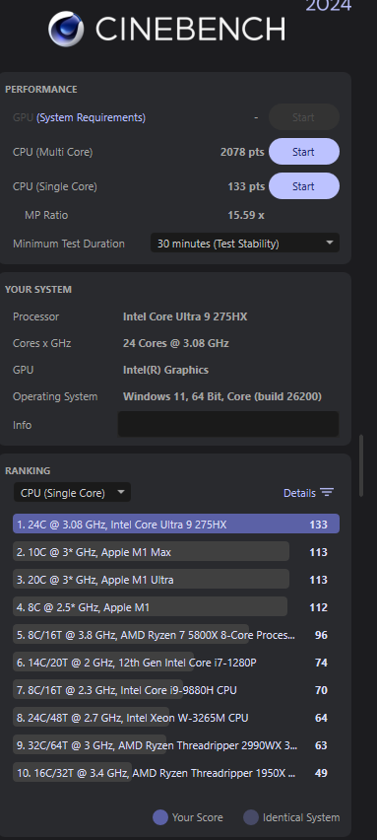The image size is (377, 840).
Task: Click the PERFORMANCE section header
Action: [41, 90]
